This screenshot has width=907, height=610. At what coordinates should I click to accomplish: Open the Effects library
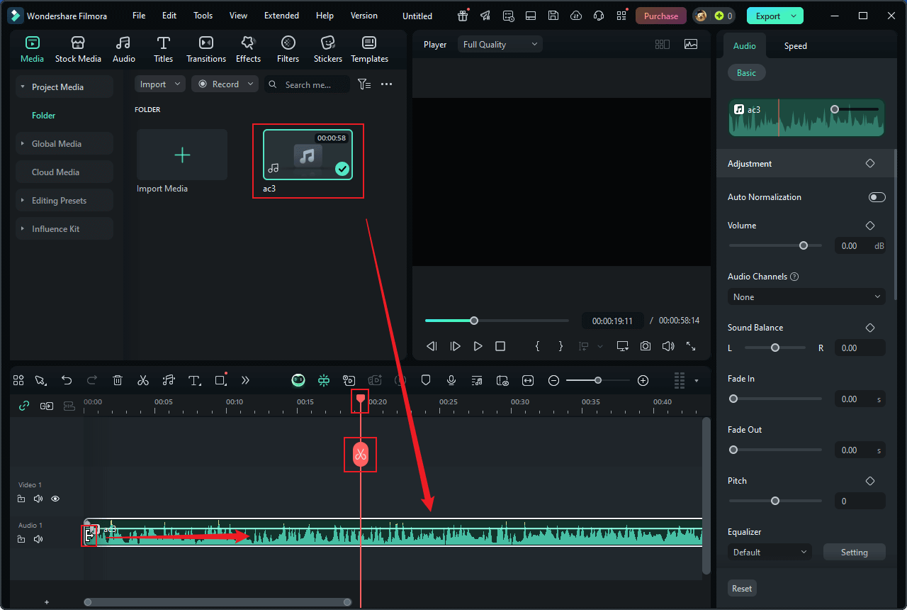click(248, 50)
